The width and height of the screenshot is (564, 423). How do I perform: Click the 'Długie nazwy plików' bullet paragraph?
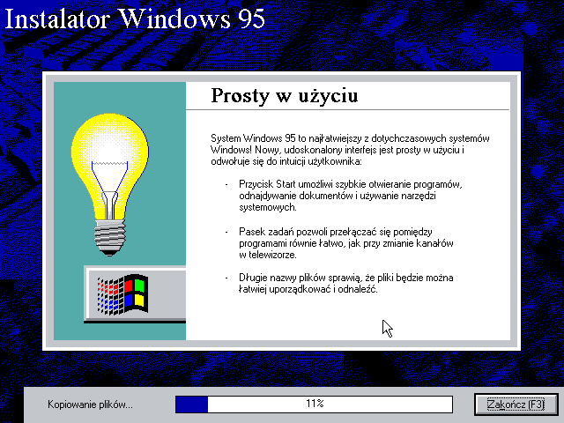pos(346,283)
